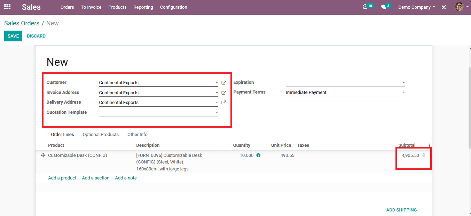
Task: Click the Sales app title
Action: pyautogui.click(x=31, y=7)
